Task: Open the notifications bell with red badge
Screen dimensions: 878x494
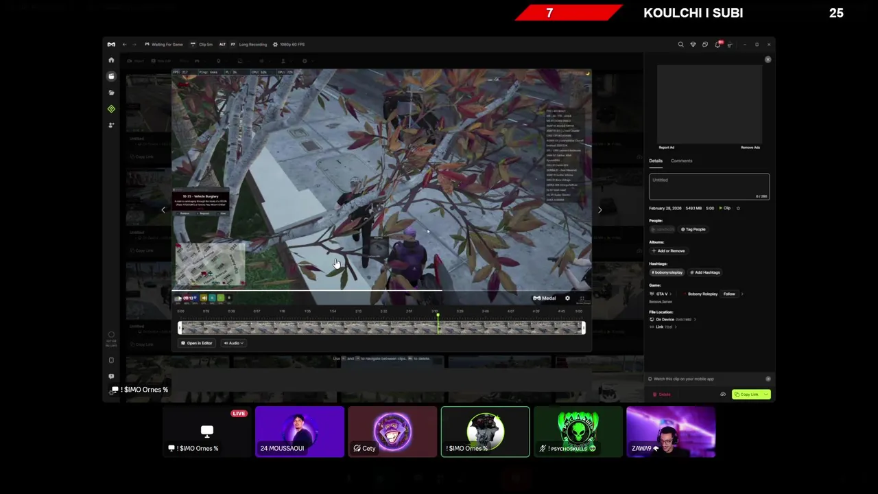Action: click(718, 45)
